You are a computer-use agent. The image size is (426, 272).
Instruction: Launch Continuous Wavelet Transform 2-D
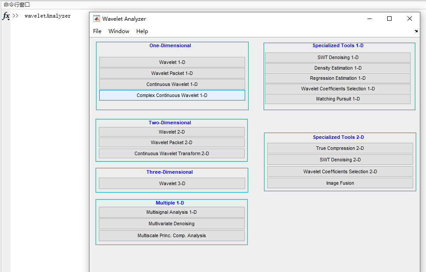[x=172, y=153]
